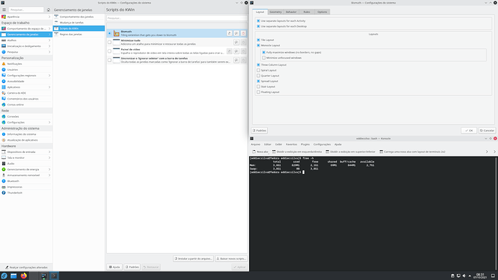
Task: Split Konsole view superior/inferior
Action: tap(351, 152)
